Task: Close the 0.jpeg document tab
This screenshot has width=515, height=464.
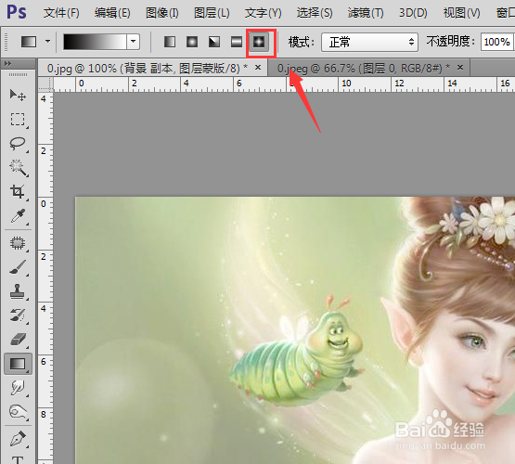Action: 460,68
